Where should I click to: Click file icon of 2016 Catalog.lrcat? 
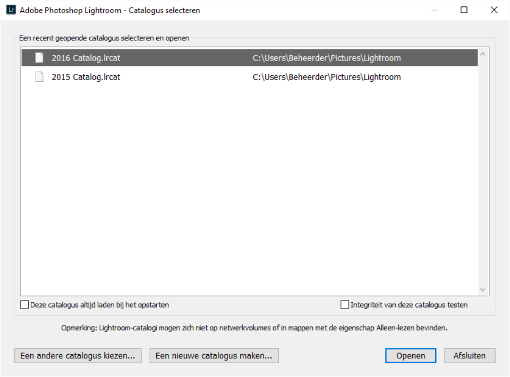pos(39,58)
